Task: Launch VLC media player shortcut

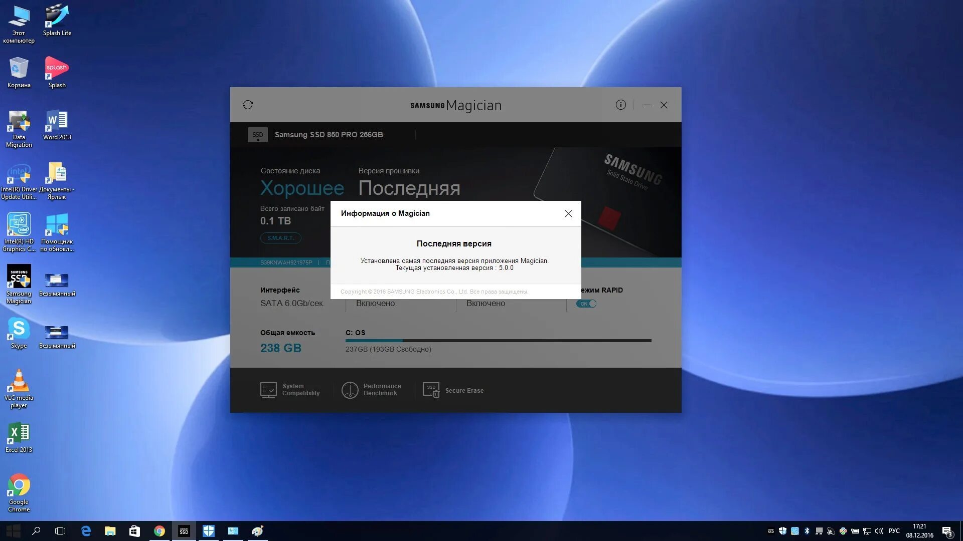Action: (x=19, y=388)
